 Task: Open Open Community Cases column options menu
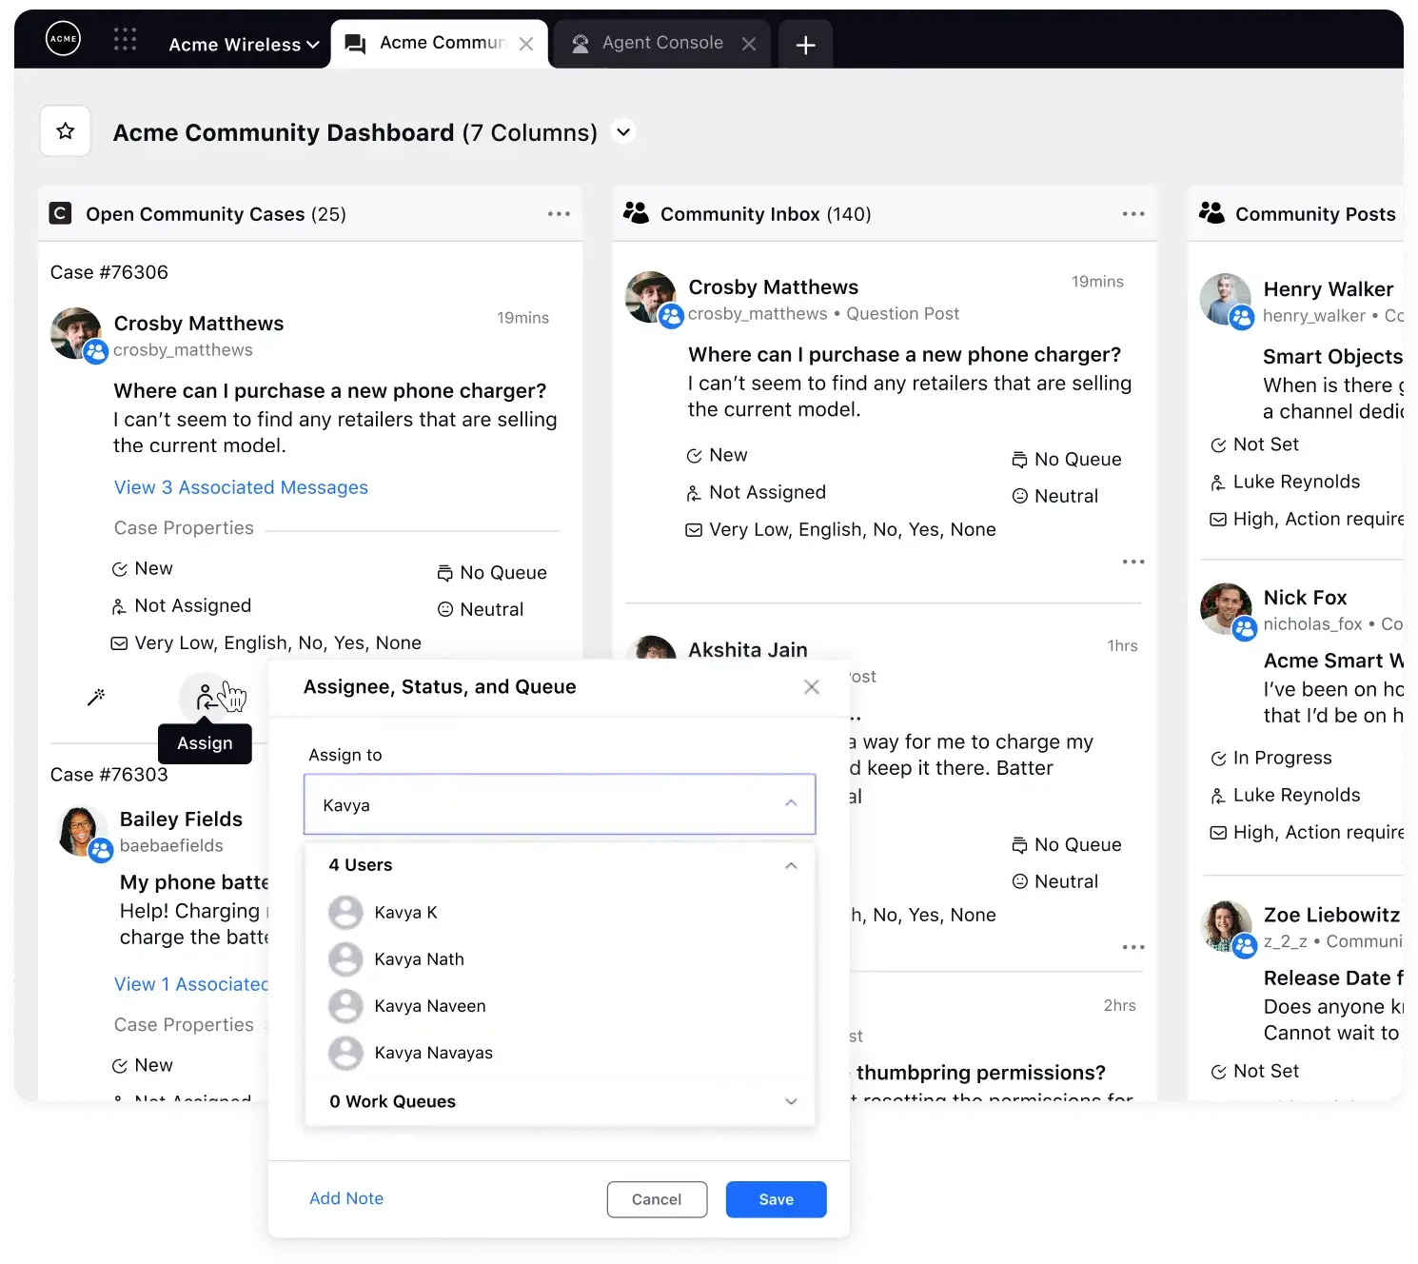(559, 214)
